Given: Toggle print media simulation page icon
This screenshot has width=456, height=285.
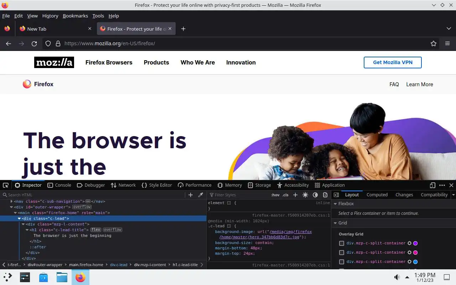Looking at the screenshot, I should point(325,195).
